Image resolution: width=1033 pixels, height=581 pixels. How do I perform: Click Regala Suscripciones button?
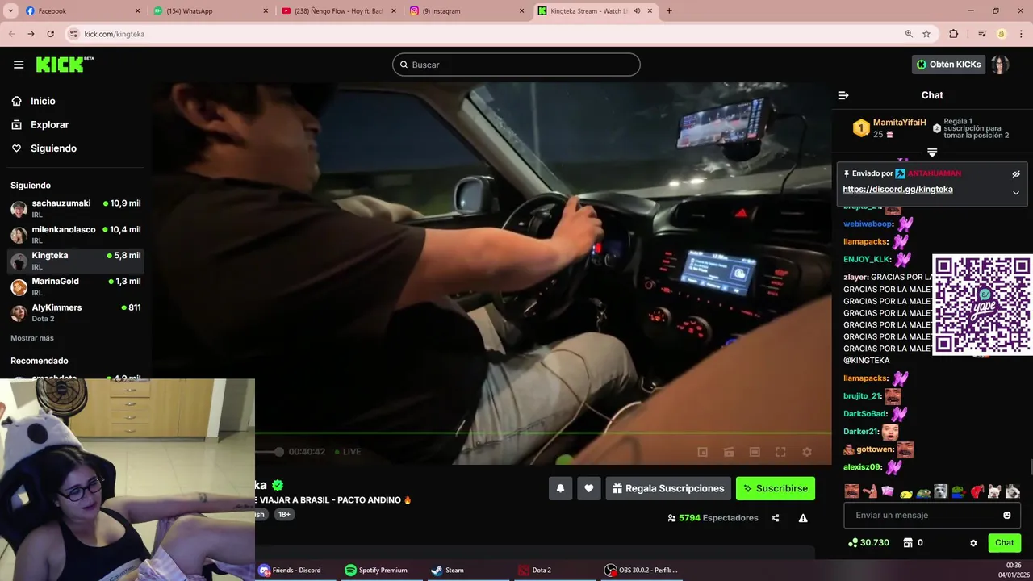(x=668, y=488)
